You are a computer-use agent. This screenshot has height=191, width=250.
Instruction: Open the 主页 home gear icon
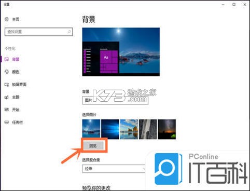click(7, 19)
